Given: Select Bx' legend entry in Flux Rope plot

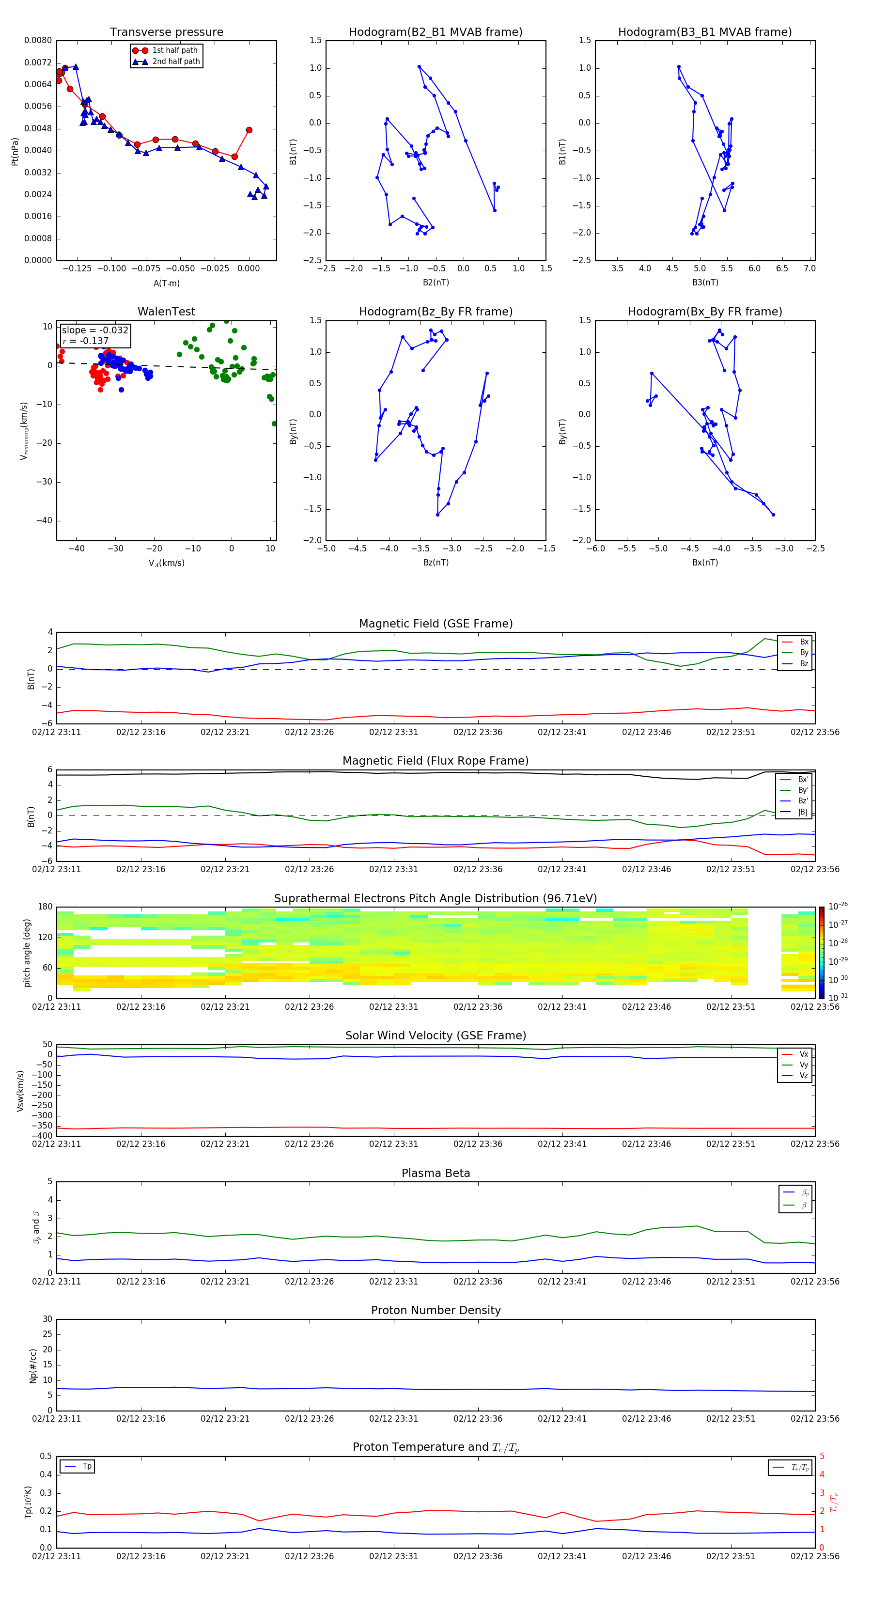Looking at the screenshot, I should coord(794,780).
